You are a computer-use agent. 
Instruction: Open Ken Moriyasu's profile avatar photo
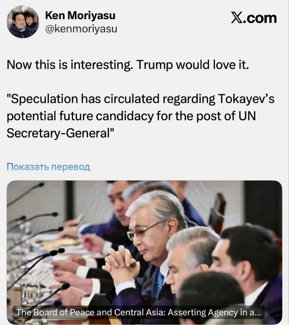pos(23,22)
